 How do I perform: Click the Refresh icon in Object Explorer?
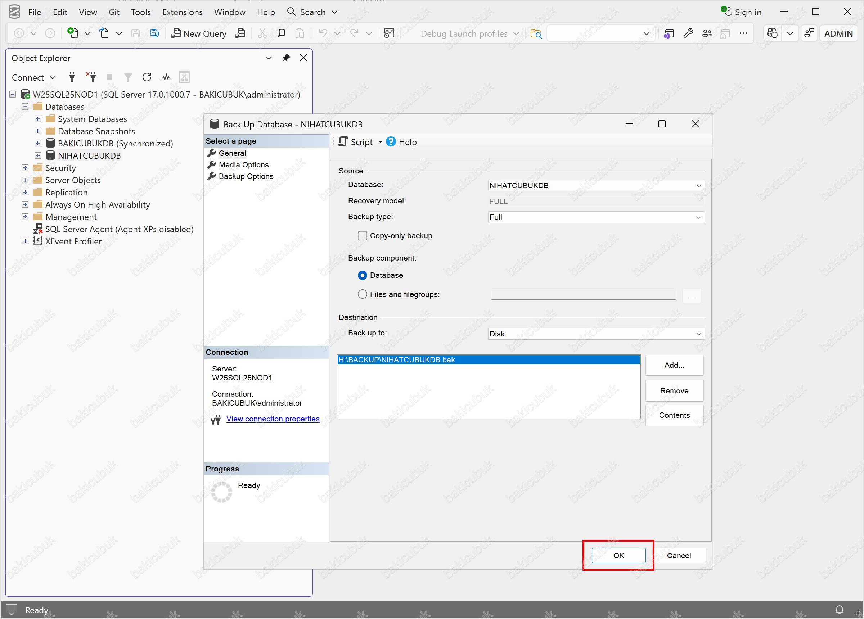(147, 77)
